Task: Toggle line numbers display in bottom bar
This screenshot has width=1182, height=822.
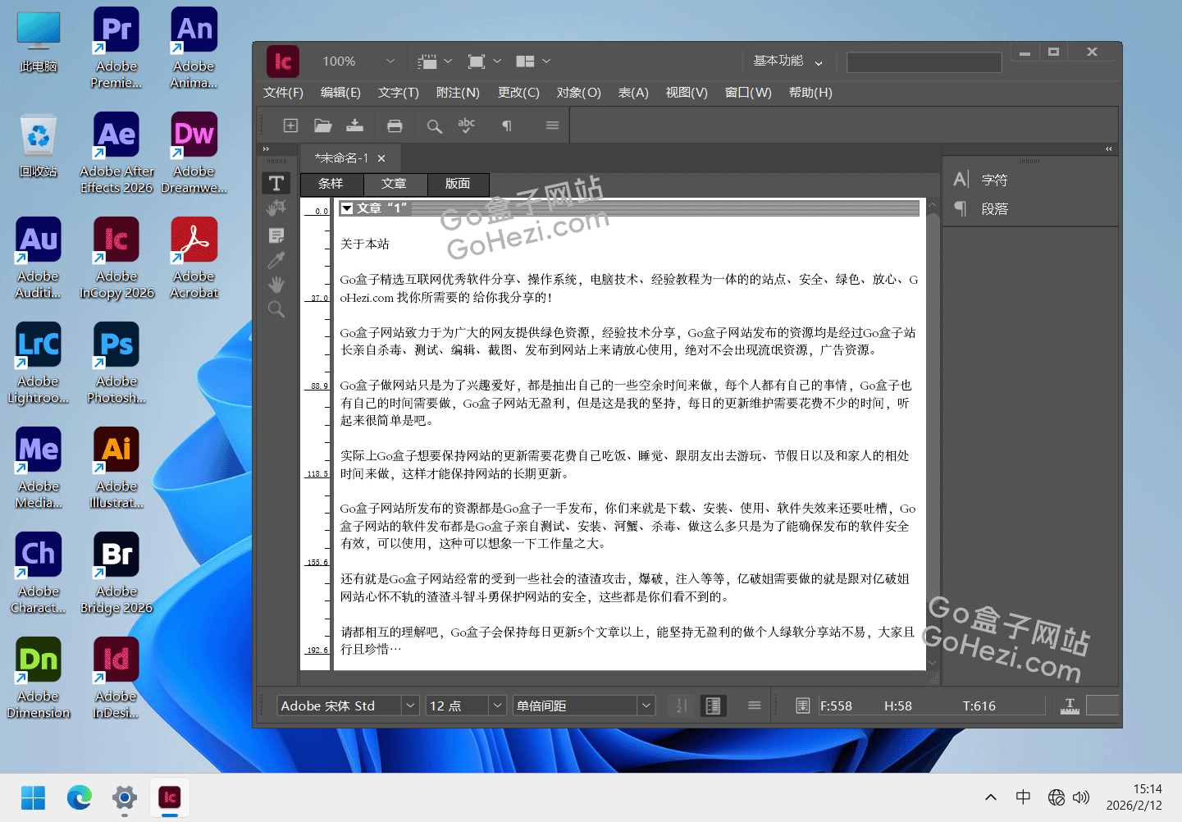Action: click(x=680, y=706)
